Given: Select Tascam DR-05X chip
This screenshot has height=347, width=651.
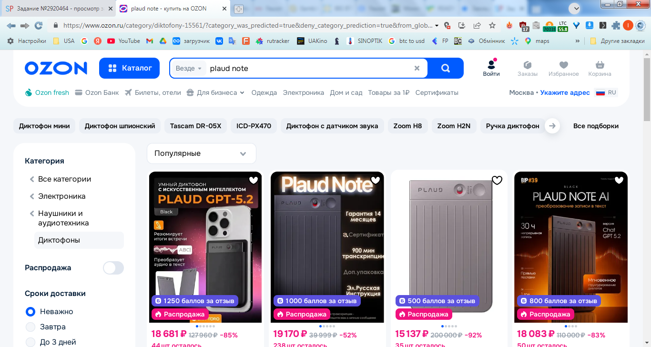Looking at the screenshot, I should click(x=196, y=126).
